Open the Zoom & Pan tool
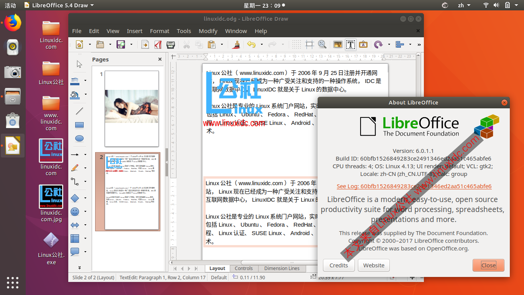The width and height of the screenshot is (524, 295). tap(322, 45)
